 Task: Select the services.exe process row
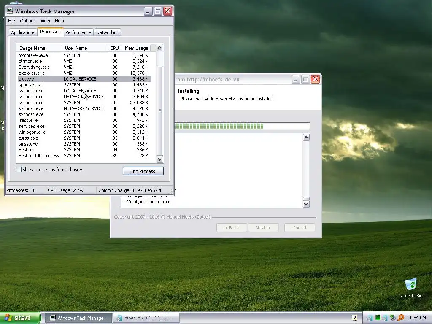84,126
